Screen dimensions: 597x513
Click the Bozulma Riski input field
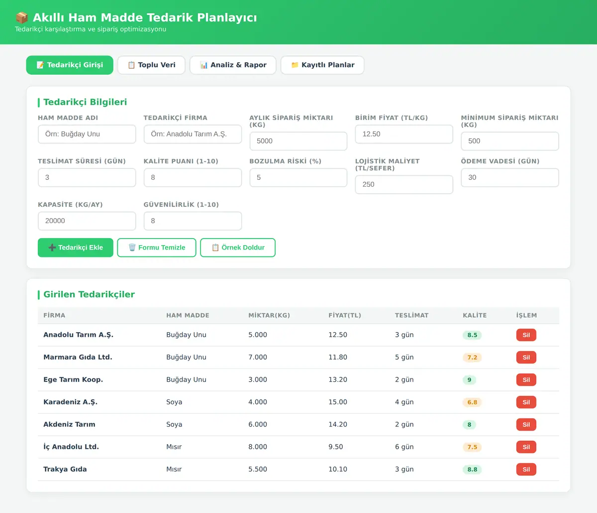pyautogui.click(x=298, y=178)
